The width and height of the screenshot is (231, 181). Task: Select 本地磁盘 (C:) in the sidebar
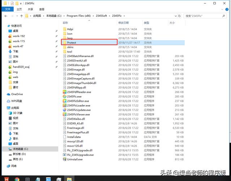(x=21, y=149)
